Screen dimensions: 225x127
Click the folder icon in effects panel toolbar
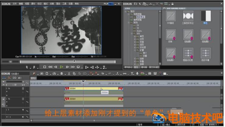tap(135, 4)
